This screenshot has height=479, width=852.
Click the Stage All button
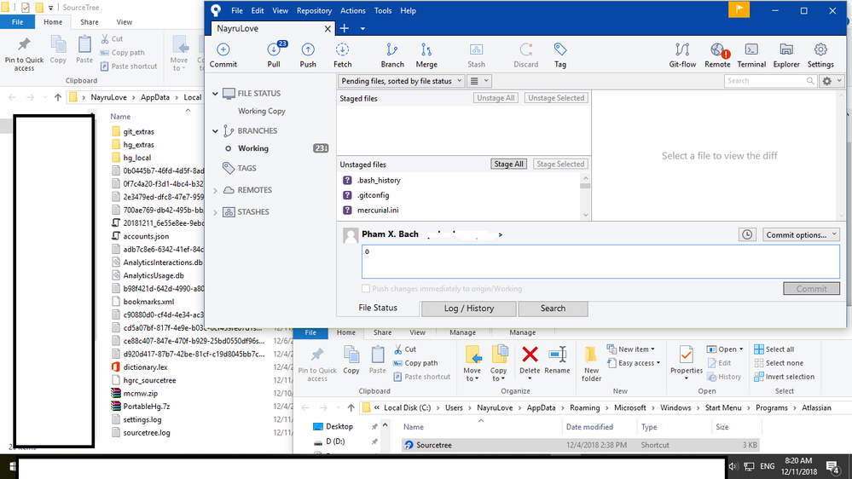point(508,164)
